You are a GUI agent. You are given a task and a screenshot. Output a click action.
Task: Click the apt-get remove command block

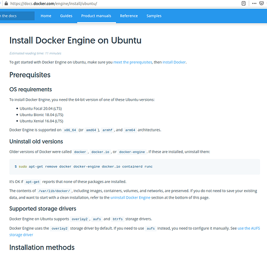point(135,167)
